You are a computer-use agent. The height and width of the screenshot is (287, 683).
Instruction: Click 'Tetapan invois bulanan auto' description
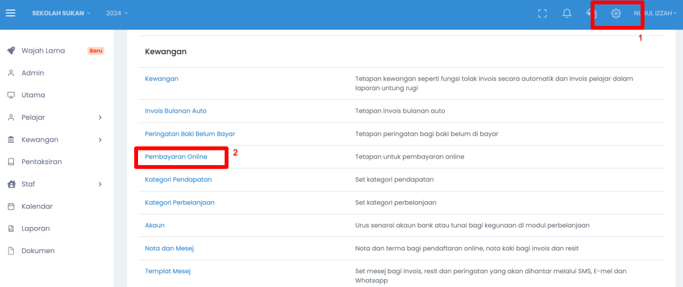click(x=400, y=111)
